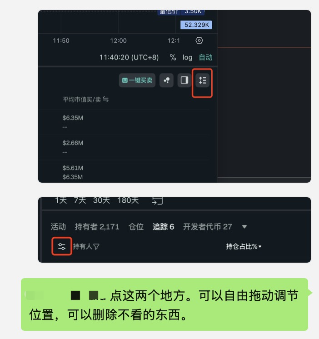Click the row-order adjust icon in red box
The image size is (319, 339).
pos(202,80)
